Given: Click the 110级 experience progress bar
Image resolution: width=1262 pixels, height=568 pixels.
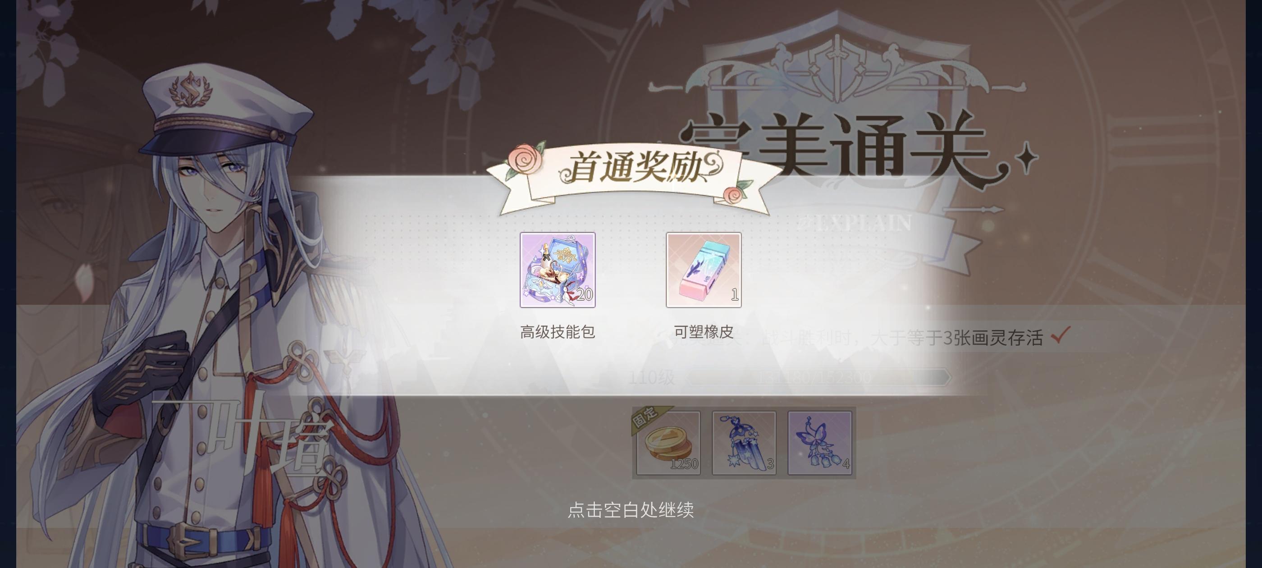Looking at the screenshot, I should (819, 377).
